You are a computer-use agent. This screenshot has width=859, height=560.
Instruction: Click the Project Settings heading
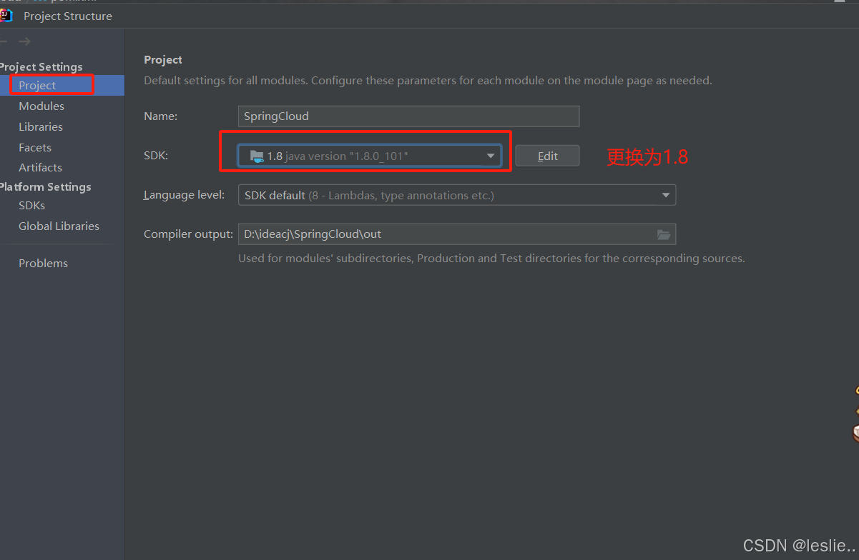point(41,66)
